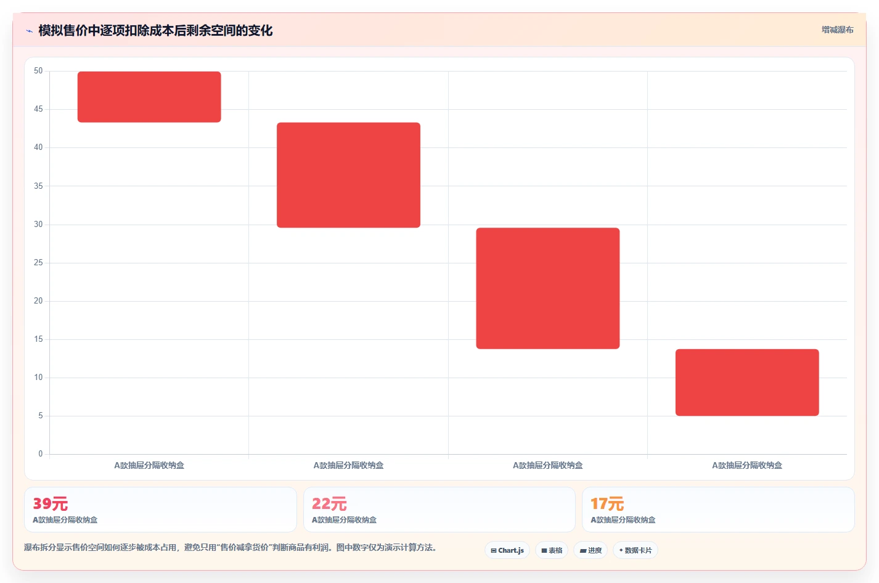Open the 39元 summary card
This screenshot has height=583, width=879.
tap(160, 510)
